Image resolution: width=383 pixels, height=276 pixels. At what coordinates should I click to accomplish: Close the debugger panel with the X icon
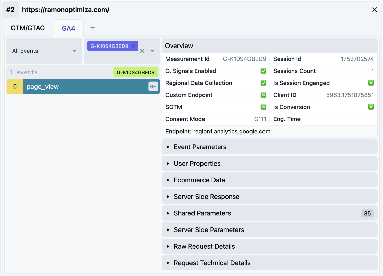[375, 10]
